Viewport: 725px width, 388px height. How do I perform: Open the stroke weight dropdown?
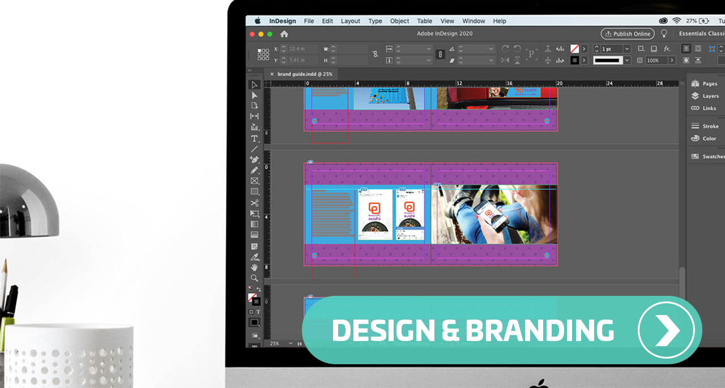(x=627, y=49)
